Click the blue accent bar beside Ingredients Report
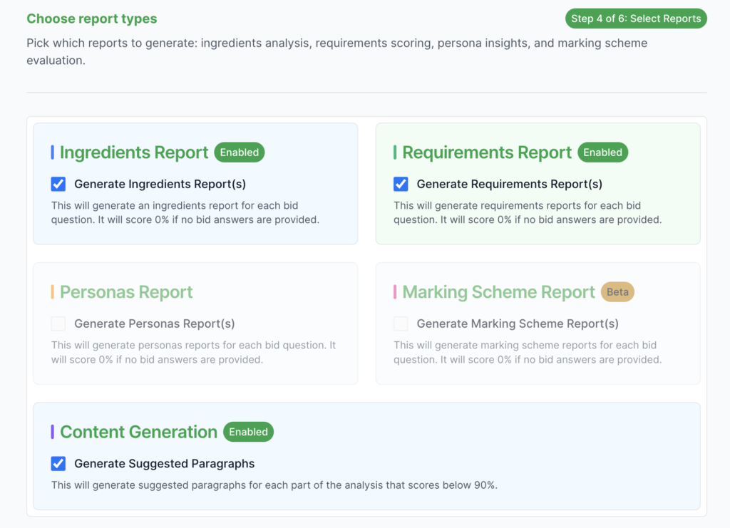The height and width of the screenshot is (528, 730). pos(53,152)
